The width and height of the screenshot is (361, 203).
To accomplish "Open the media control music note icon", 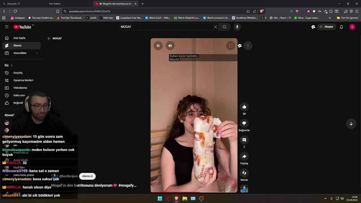I will coord(345,11).
